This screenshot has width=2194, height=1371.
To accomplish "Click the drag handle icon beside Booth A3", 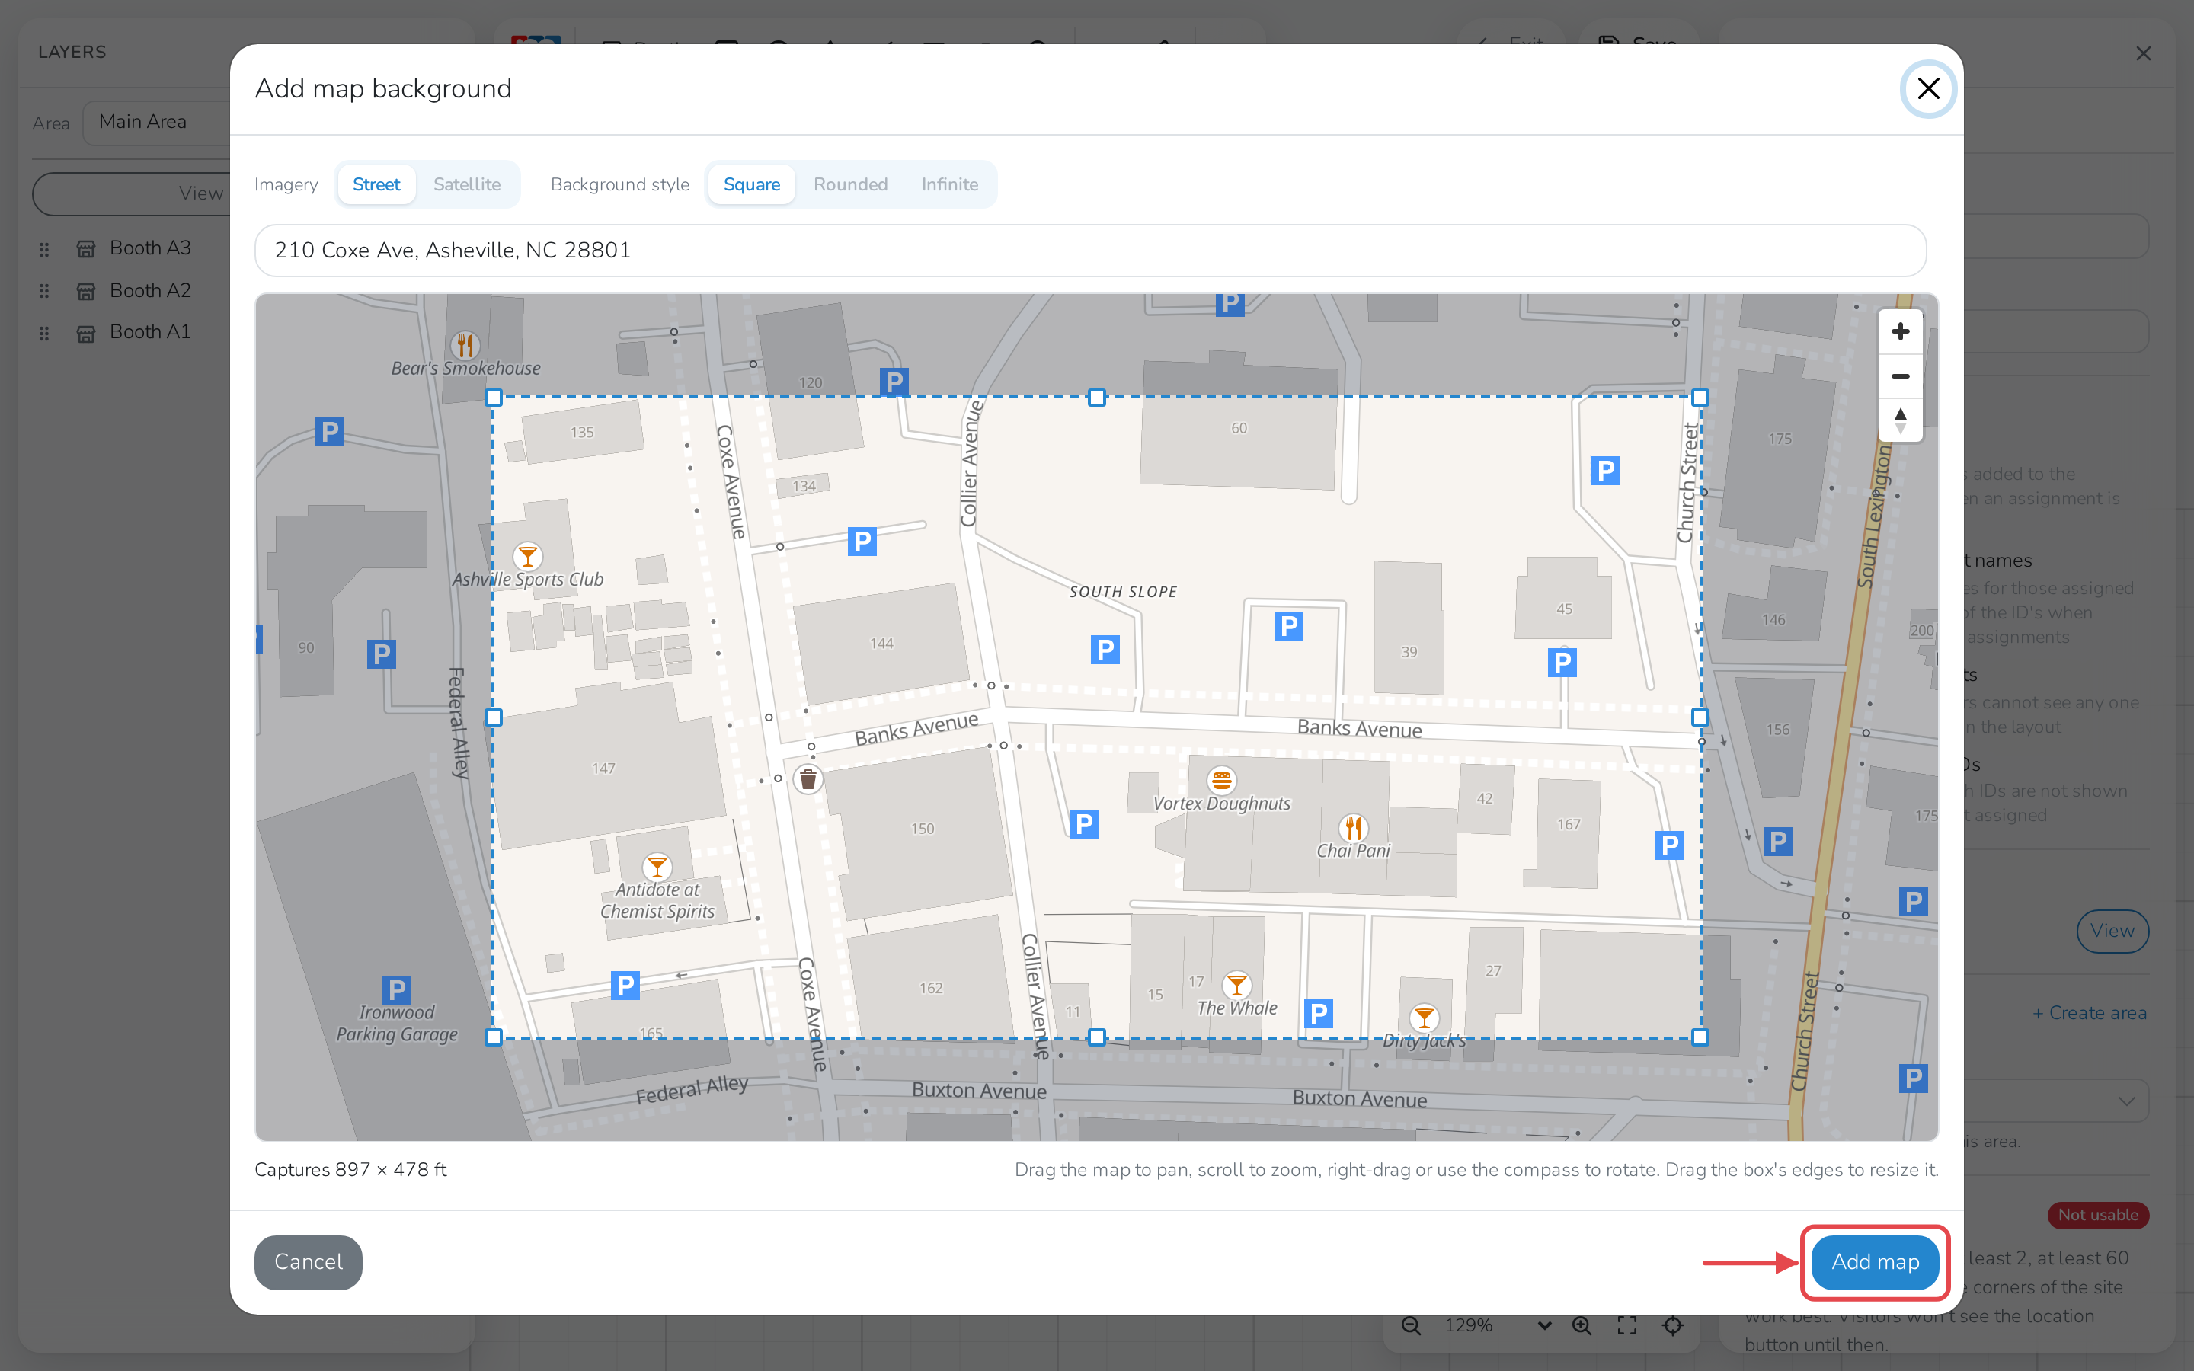I will (43, 248).
